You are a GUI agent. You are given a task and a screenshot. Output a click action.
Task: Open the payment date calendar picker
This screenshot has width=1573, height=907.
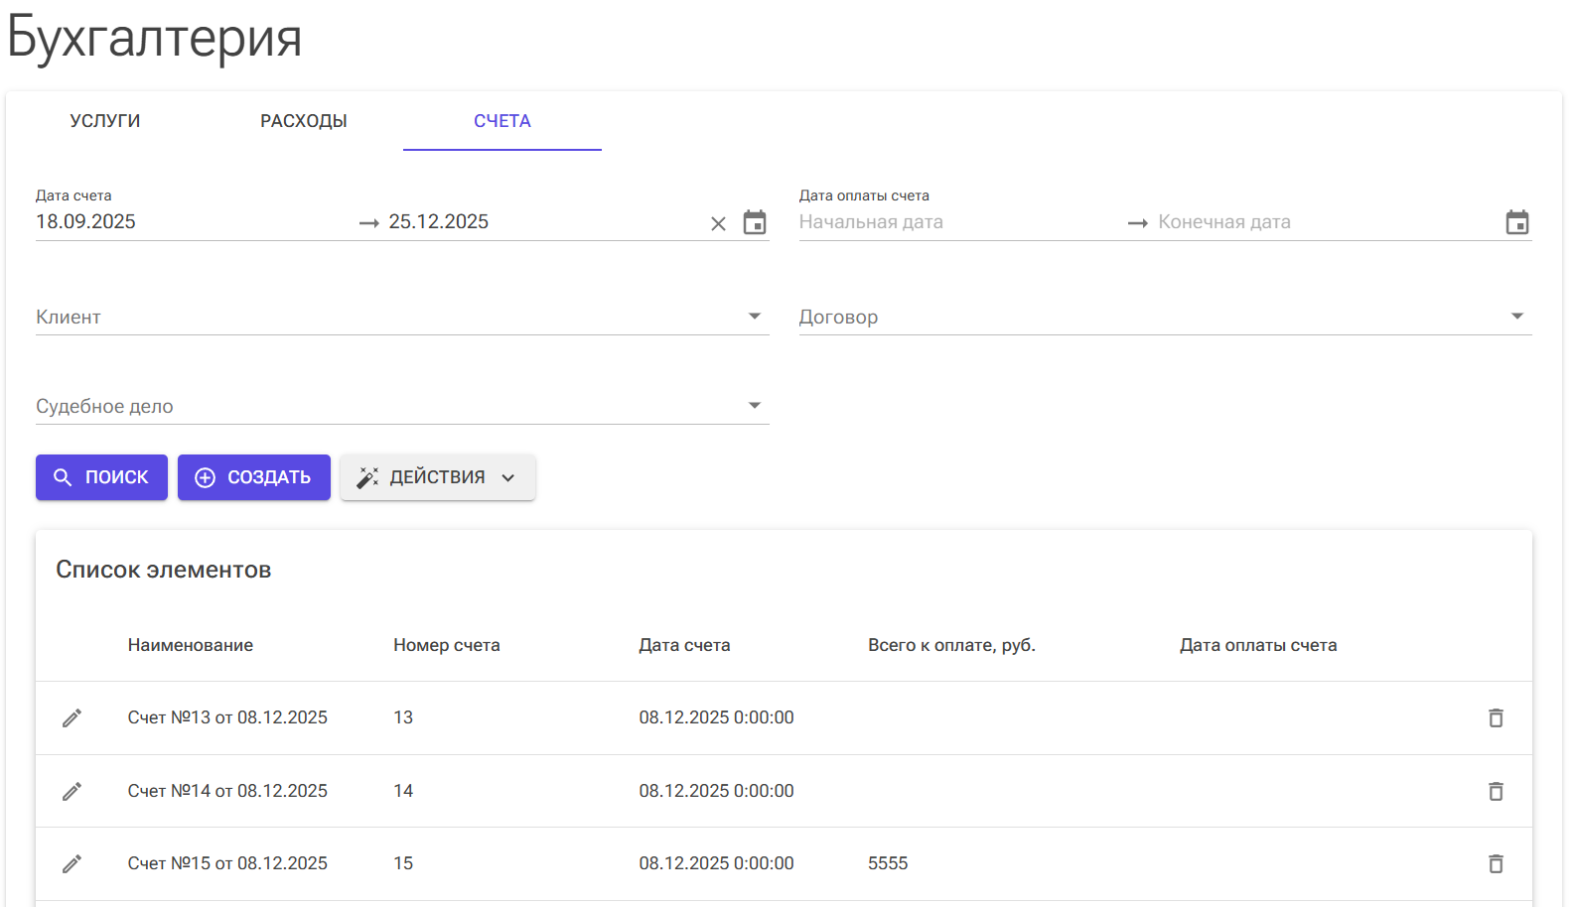[1517, 222]
